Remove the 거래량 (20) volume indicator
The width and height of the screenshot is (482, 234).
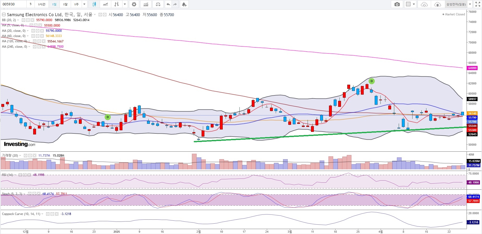[x=34, y=156]
